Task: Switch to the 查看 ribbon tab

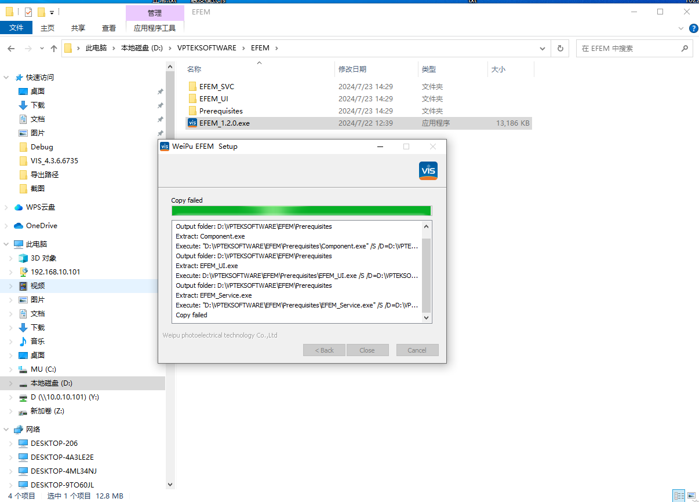Action: click(109, 28)
